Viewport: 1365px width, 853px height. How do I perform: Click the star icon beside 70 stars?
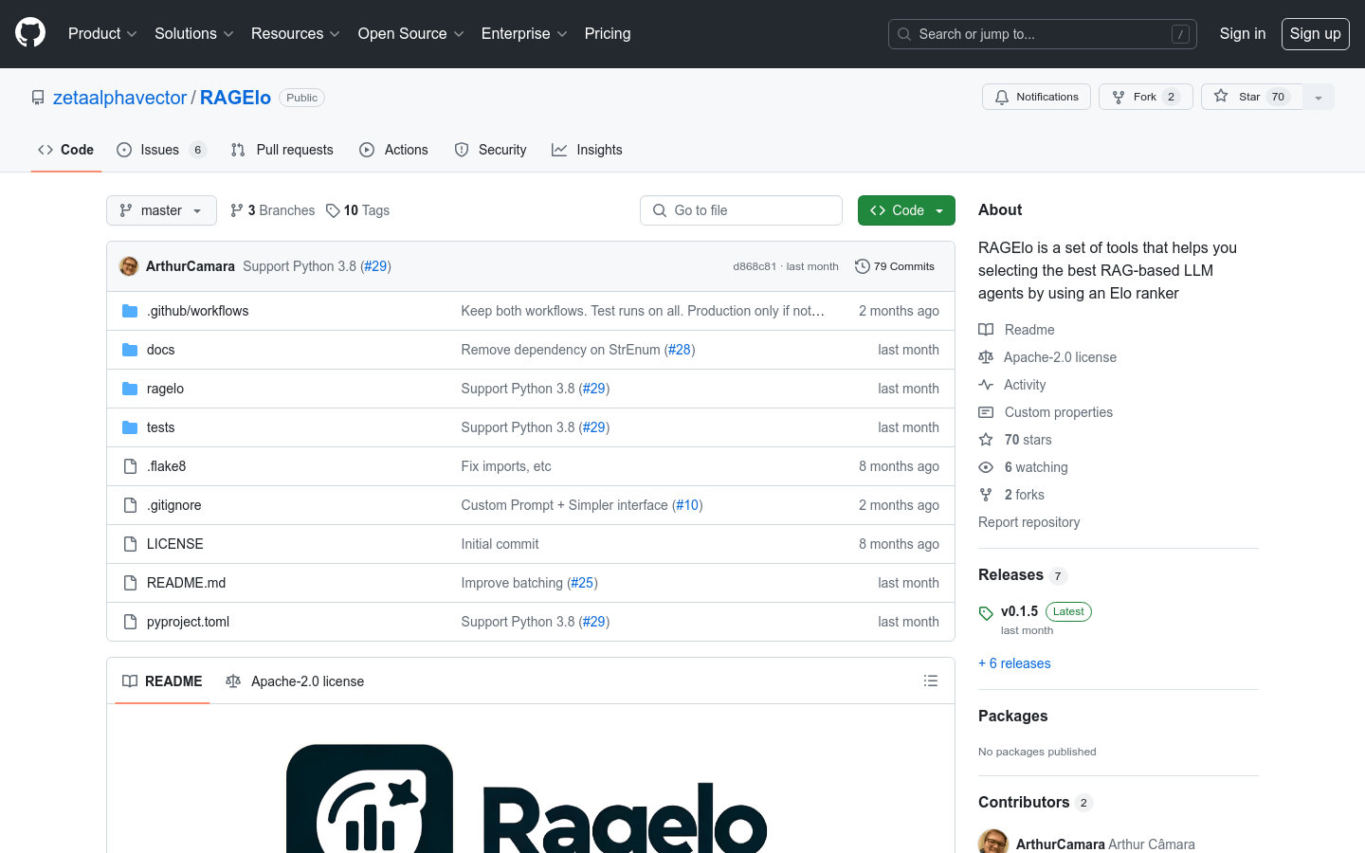pos(986,440)
